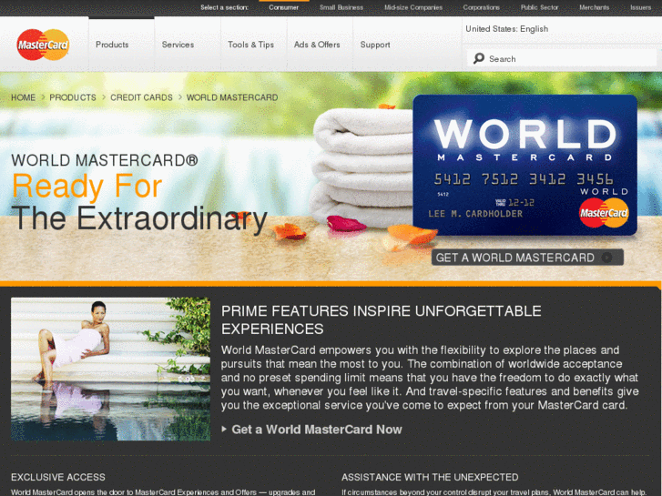The height and width of the screenshot is (496, 662).
Task: Click arrow icon on Get a World MasterCard button
Action: [x=606, y=258]
